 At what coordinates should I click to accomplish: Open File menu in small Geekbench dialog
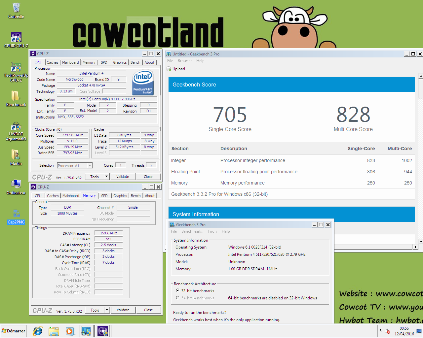(174, 231)
